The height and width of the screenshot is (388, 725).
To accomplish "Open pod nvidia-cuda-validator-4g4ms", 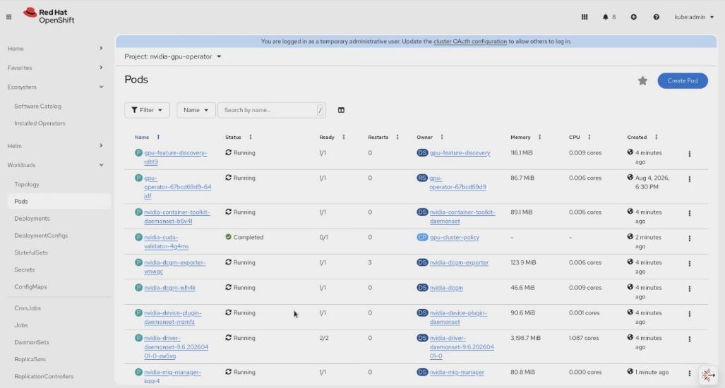I will coord(167,241).
